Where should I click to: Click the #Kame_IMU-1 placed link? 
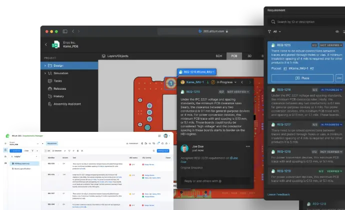point(298,68)
